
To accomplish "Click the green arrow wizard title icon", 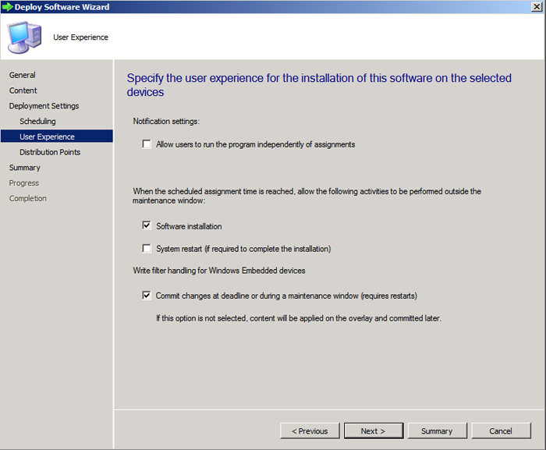I will pos(8,7).
